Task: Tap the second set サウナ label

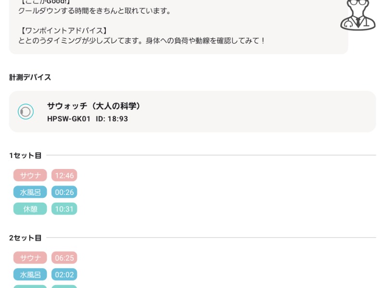Action: point(30,258)
